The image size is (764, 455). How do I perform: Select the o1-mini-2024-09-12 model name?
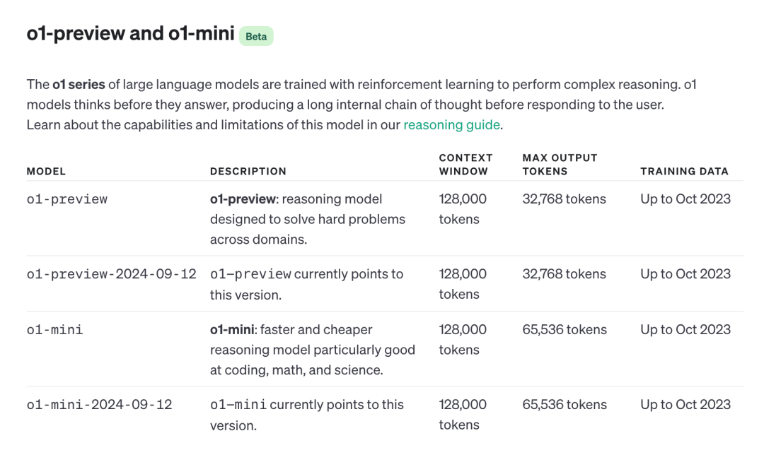tap(99, 405)
